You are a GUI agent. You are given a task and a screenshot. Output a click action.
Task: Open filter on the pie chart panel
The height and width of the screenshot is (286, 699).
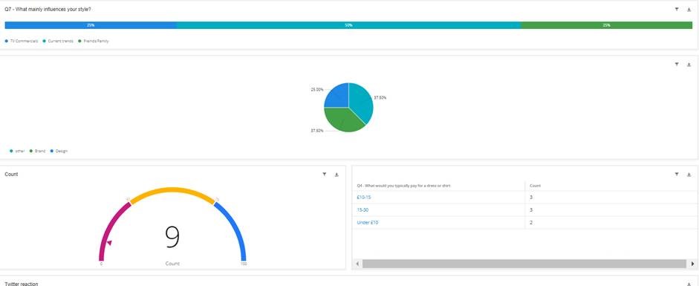(676, 65)
